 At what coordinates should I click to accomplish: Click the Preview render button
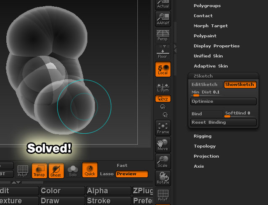coord(132,174)
